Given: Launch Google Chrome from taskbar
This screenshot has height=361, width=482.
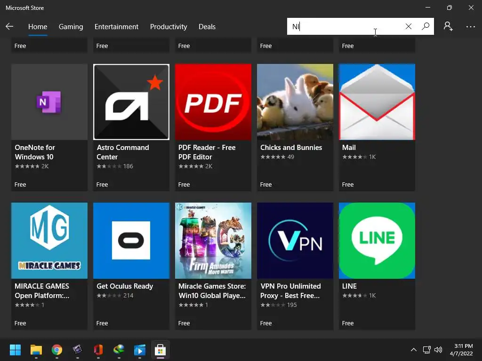Looking at the screenshot, I should coord(57,350).
